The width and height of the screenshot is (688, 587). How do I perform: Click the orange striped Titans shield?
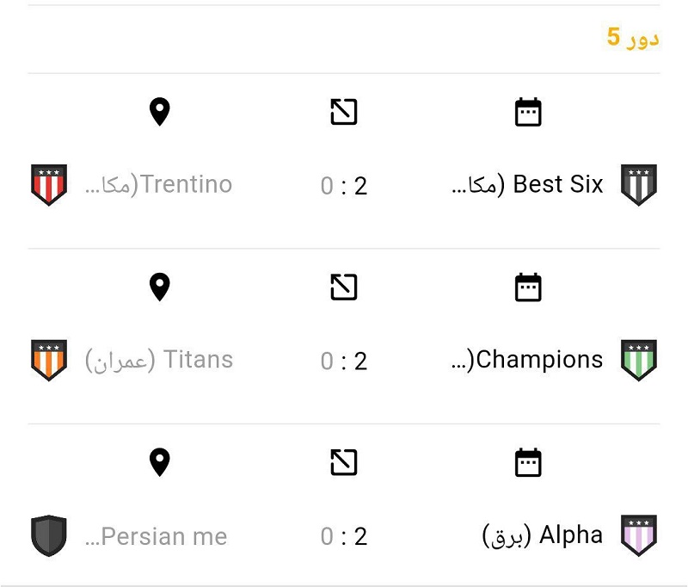click(x=49, y=360)
